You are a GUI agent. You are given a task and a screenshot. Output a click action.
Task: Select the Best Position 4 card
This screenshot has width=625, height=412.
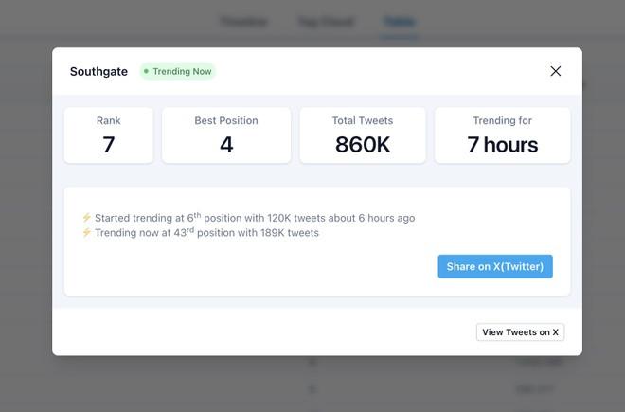tap(226, 135)
